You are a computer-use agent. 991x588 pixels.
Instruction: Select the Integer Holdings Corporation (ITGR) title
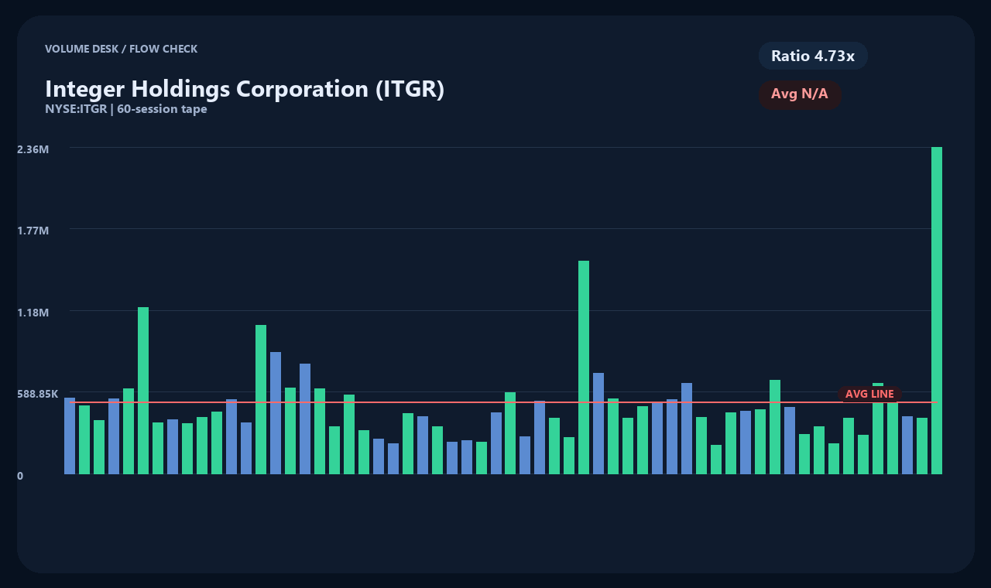coord(245,89)
